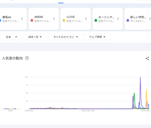151x128 pixels.
Task: Open the すべてのカテゴリ dropdown
Action: (x=65, y=37)
